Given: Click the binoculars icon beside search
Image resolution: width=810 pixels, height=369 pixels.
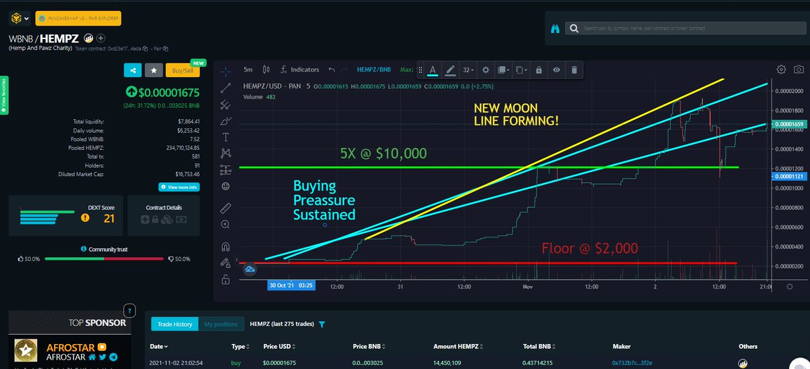Looking at the screenshot, I should [x=554, y=29].
